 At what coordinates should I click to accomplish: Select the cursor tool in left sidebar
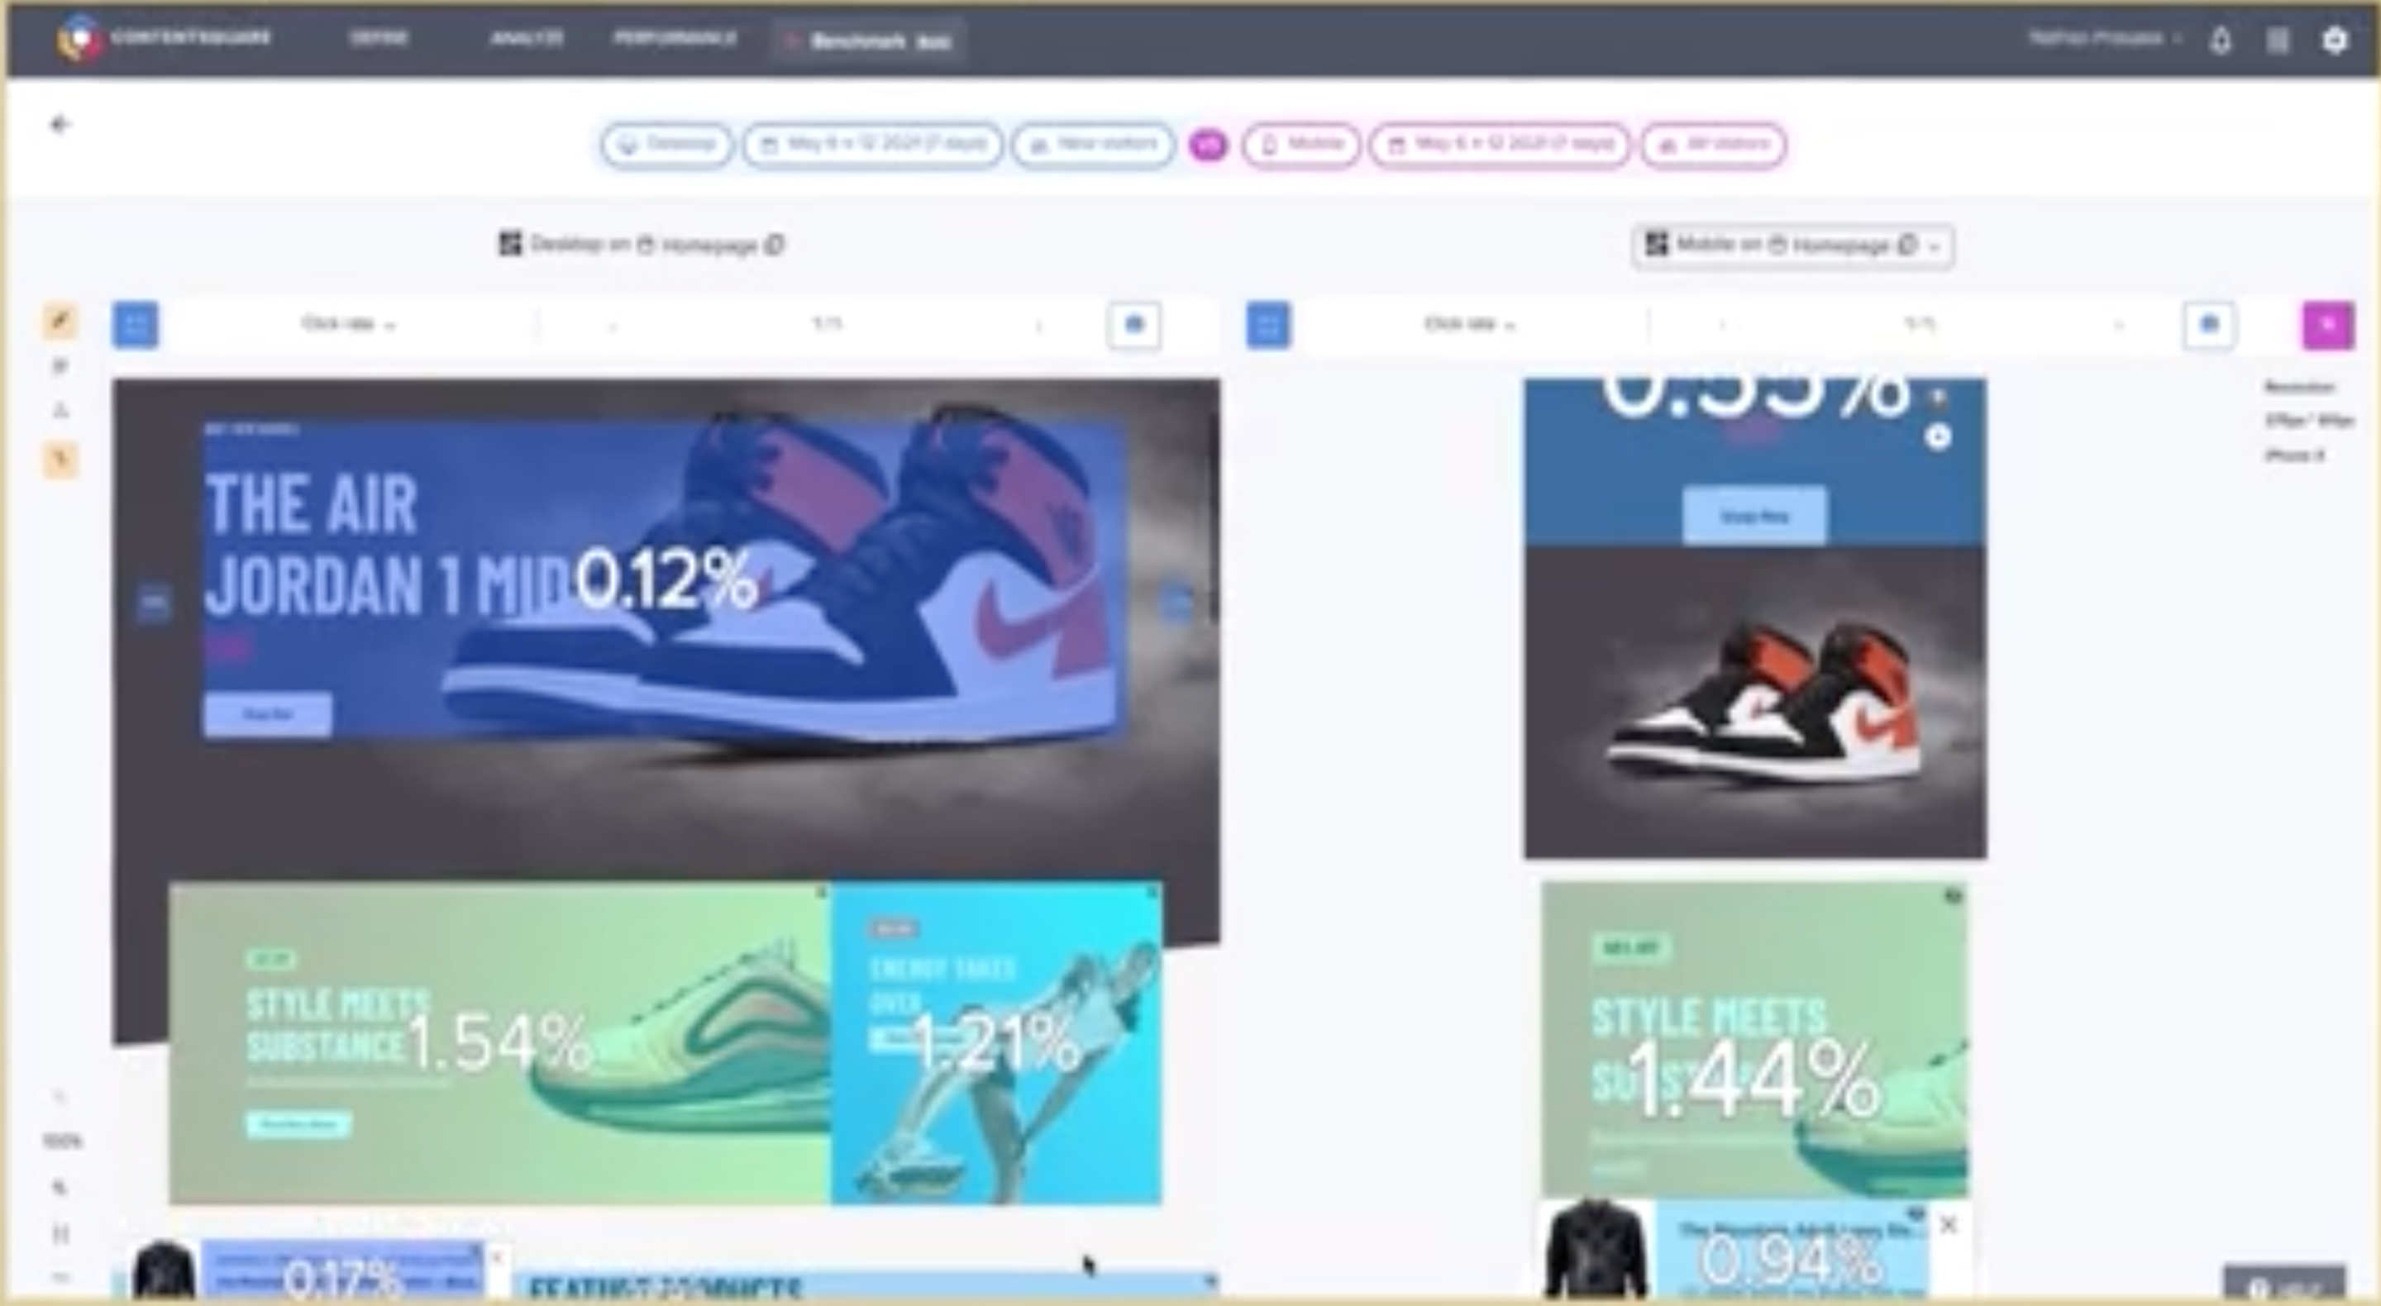pyautogui.click(x=61, y=460)
